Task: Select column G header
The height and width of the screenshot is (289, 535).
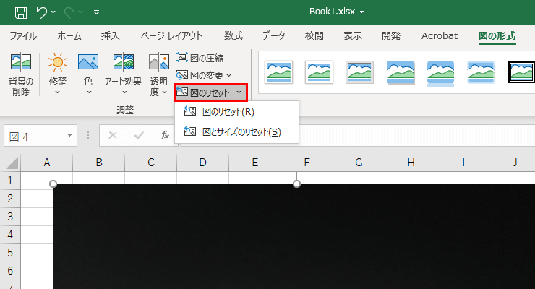Action: (359, 163)
